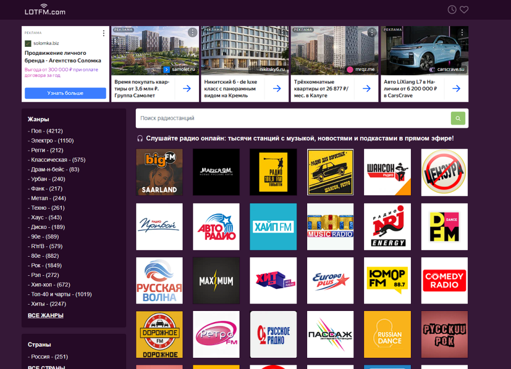This screenshot has height=369, width=511.
Task: Open the Шансон радио station
Action: [x=387, y=173]
